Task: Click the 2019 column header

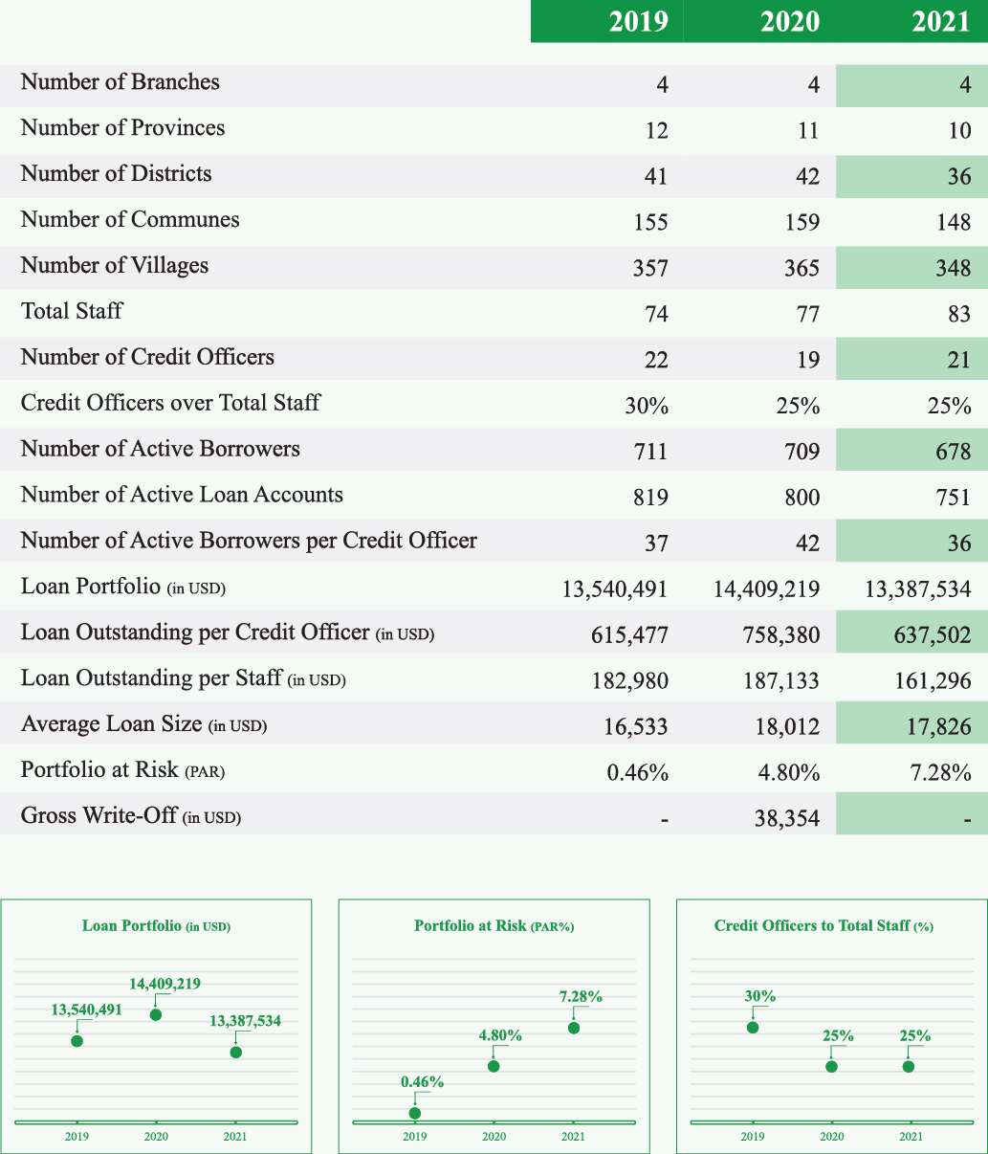Action: point(638,22)
